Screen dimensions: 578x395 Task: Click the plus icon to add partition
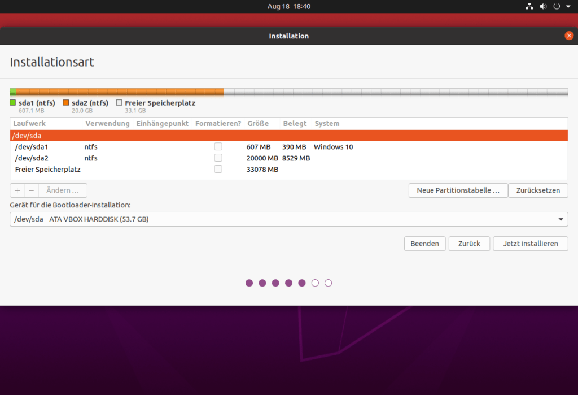click(x=17, y=190)
